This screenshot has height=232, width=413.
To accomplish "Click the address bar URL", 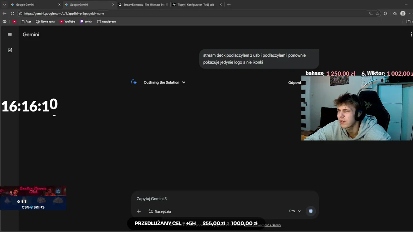I will pyautogui.click(x=64, y=14).
